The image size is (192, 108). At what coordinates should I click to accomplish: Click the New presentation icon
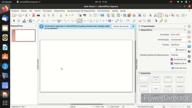14,15
